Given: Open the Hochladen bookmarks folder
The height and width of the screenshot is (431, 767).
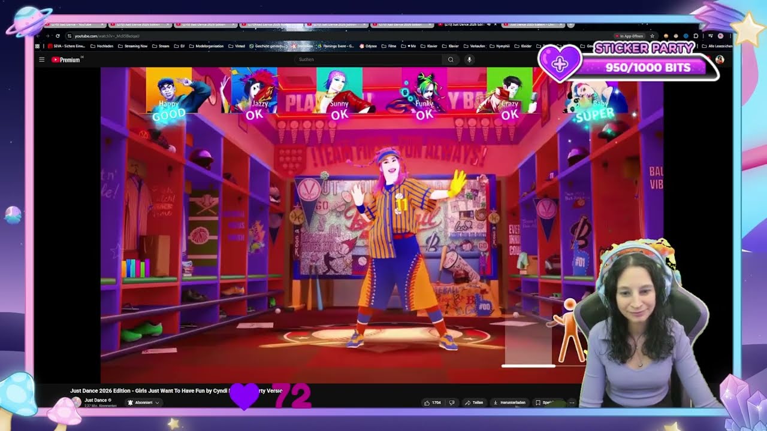Looking at the screenshot, I should [101, 46].
